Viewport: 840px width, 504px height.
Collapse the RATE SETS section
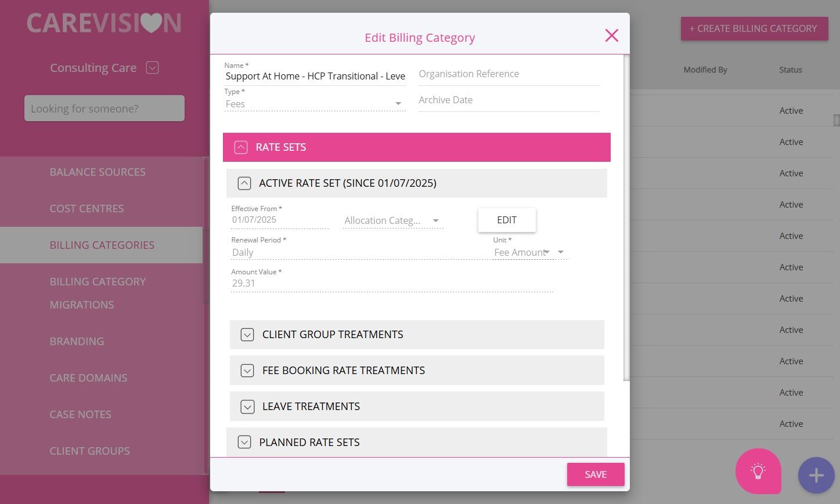pos(241,147)
